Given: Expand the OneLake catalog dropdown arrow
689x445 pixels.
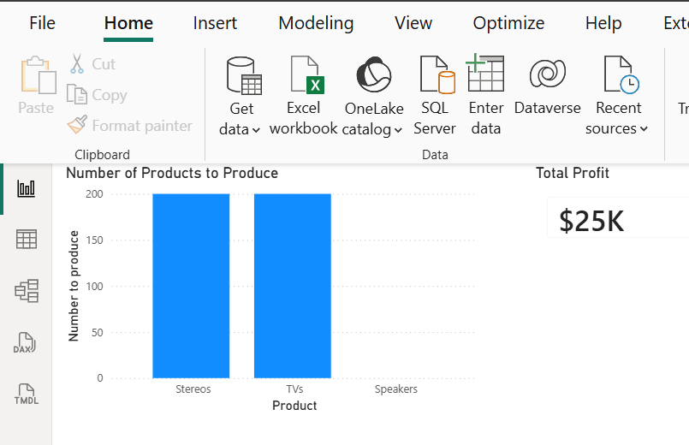Looking at the screenshot, I should [398, 130].
